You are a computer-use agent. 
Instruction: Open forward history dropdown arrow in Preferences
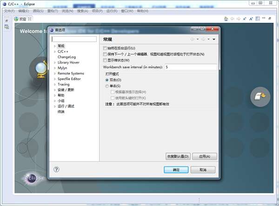(208, 39)
